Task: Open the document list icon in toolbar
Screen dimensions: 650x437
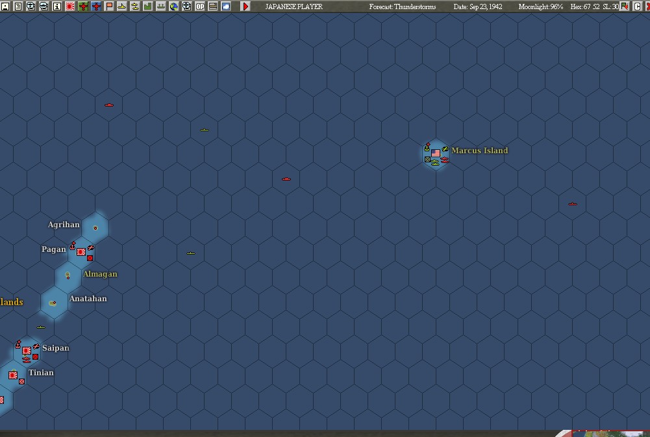Action: (x=18, y=6)
